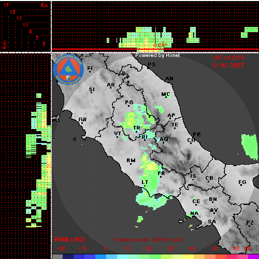Click the horizontal 'Km' label beside 17
Viewport: 259px width, 259px height.
(44, 5)
